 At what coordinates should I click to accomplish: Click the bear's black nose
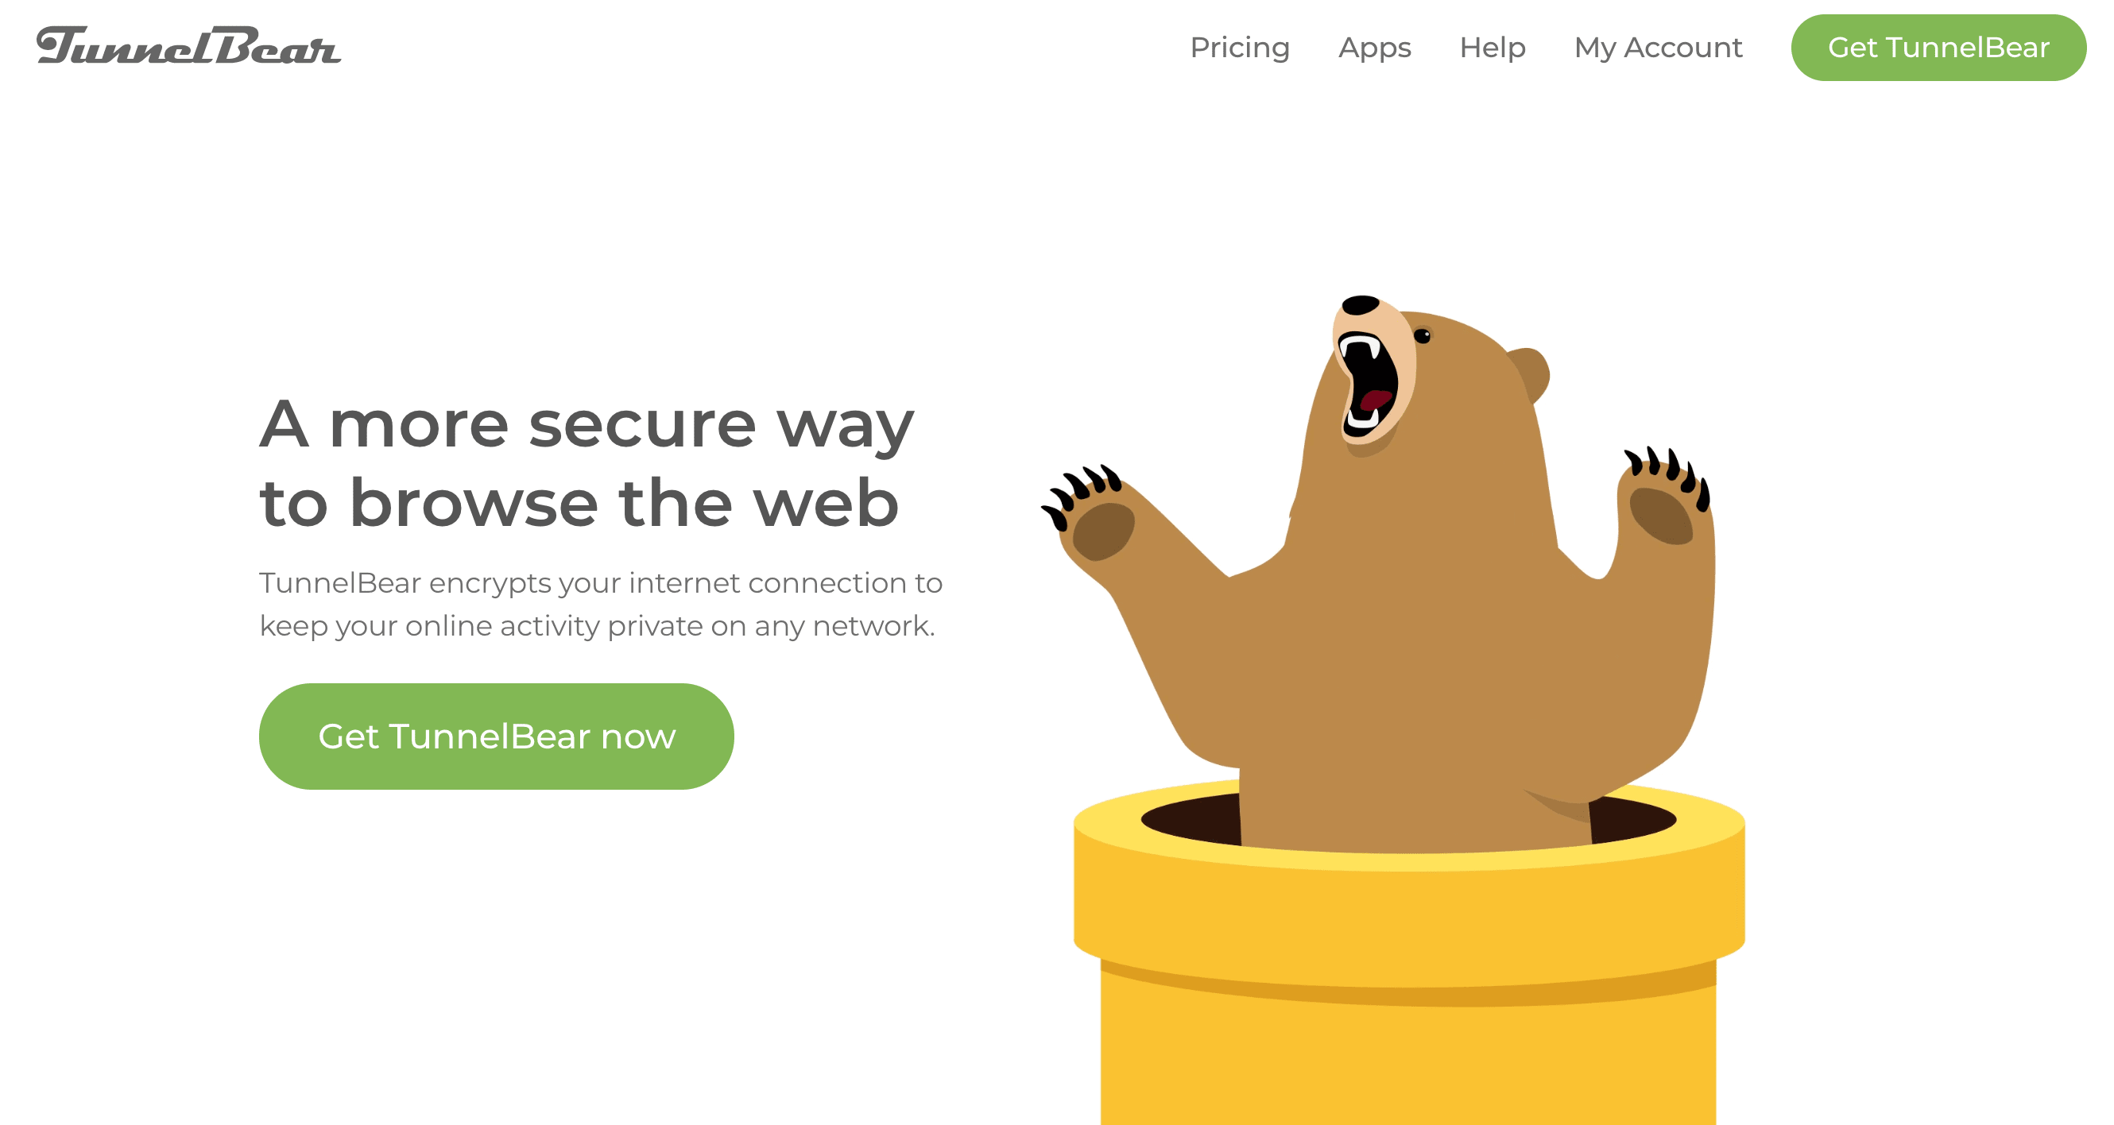1360,304
